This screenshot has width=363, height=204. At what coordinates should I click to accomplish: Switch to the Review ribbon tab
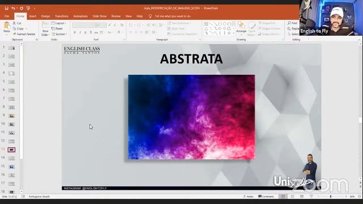(x=116, y=16)
